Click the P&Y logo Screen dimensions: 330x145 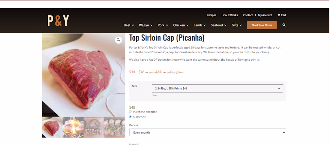58,21
